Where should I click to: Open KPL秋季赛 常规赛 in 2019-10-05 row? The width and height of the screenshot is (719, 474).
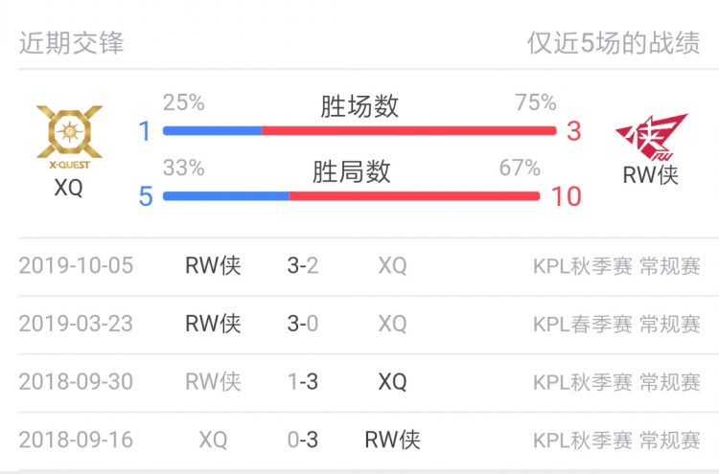click(x=616, y=266)
